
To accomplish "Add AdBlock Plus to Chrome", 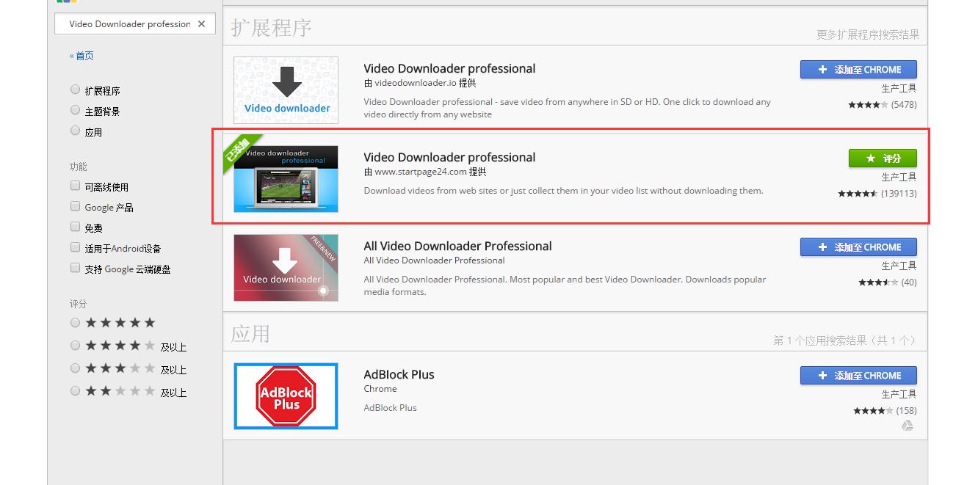I will coord(858,376).
